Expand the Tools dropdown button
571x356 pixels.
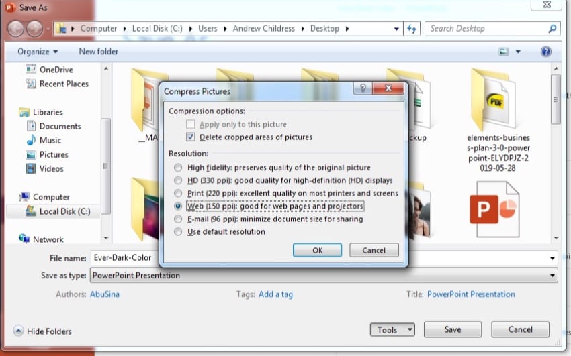[x=392, y=329]
